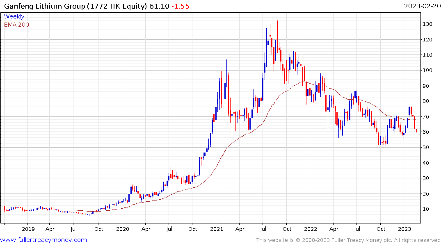Click the 2020 time axis label
This screenshot has height=246, width=441.
tap(122, 229)
